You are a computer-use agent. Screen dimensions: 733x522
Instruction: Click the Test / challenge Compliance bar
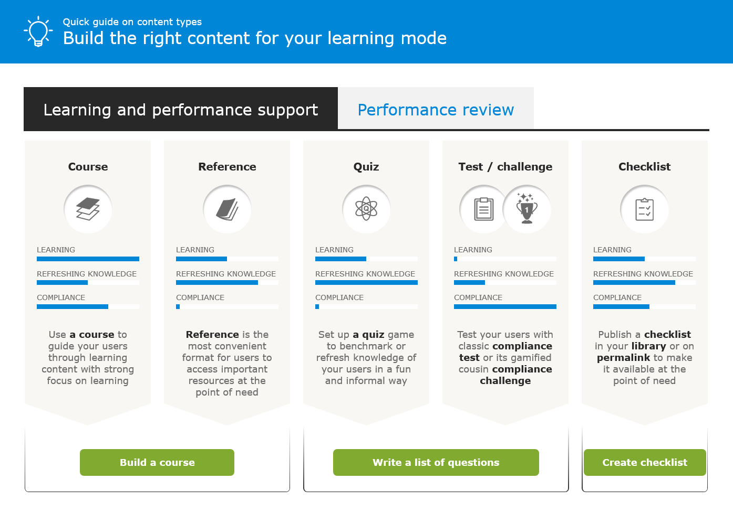[x=505, y=306]
